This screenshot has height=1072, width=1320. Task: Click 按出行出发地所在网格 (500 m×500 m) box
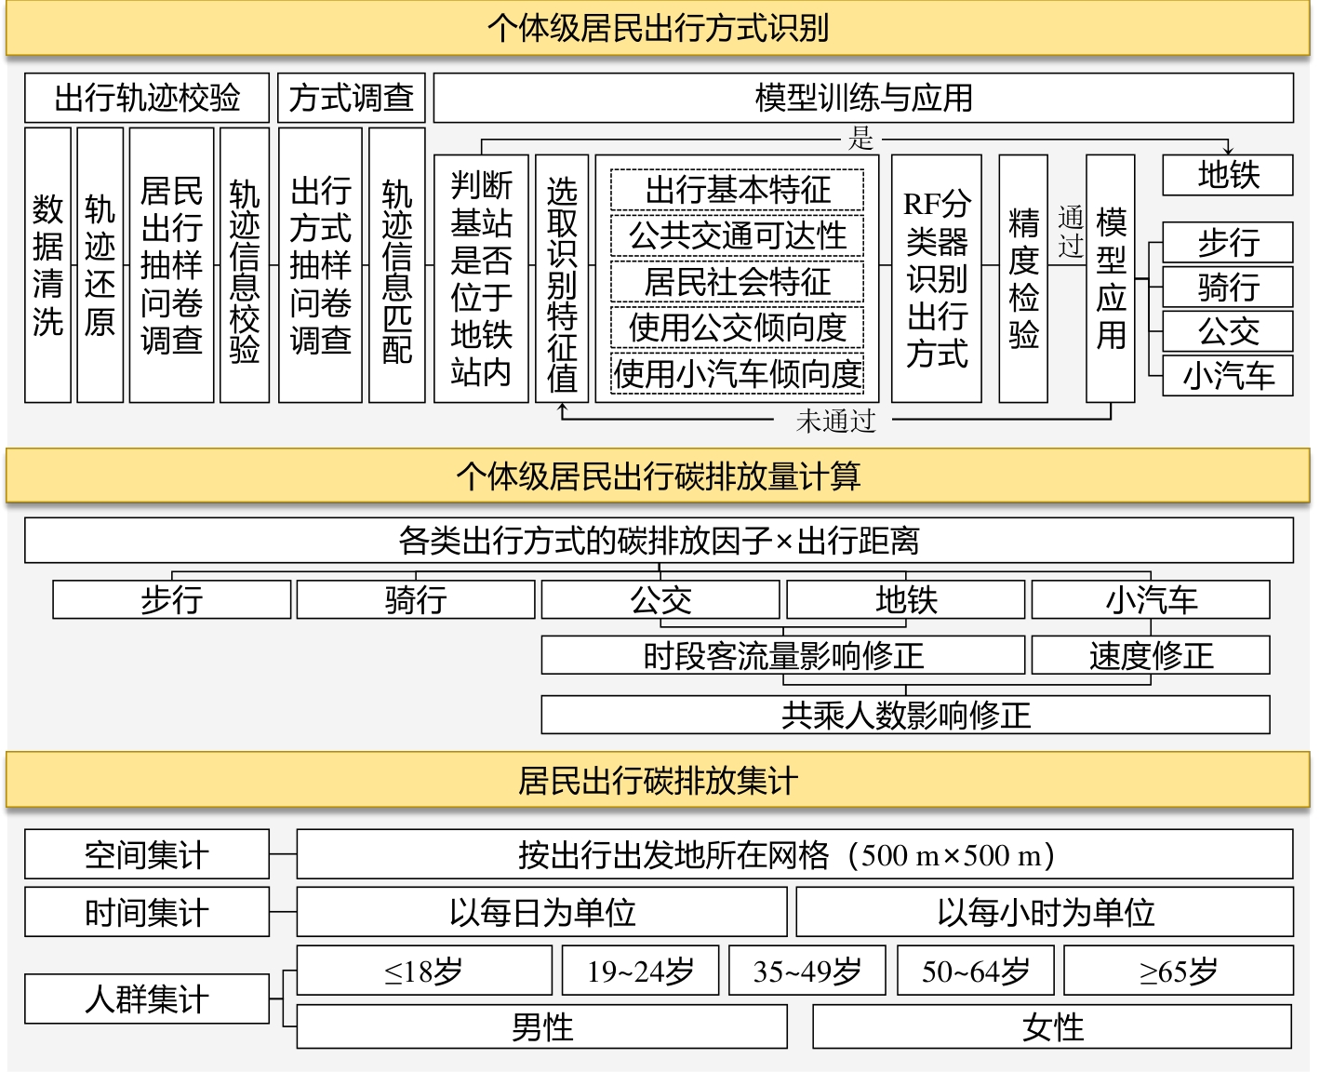coord(794,854)
